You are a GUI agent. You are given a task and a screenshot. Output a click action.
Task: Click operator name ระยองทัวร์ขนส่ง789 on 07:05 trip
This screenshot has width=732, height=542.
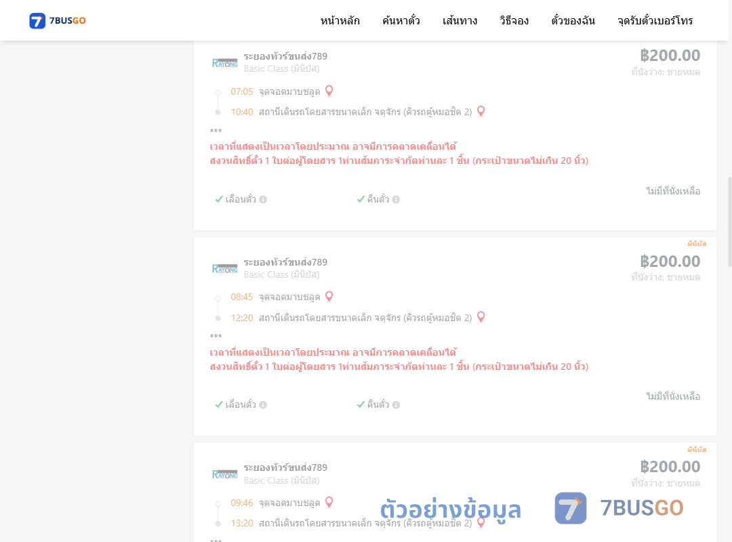[x=285, y=56]
